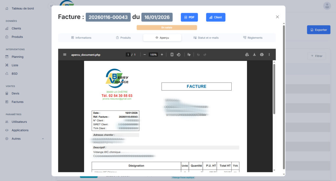The width and height of the screenshot is (336, 181).
Task: Save PDF to Drive icon
Action: pos(247,55)
